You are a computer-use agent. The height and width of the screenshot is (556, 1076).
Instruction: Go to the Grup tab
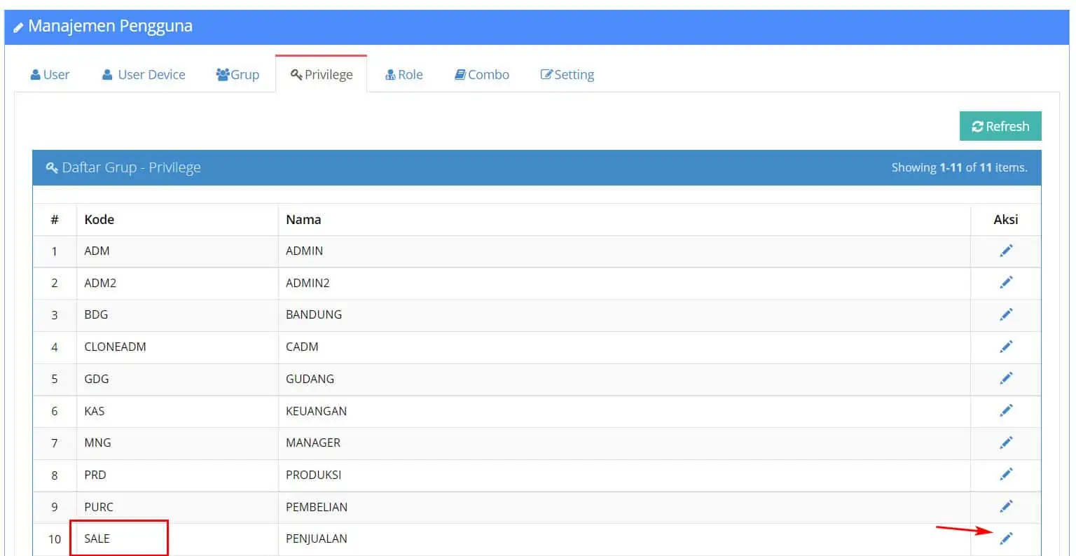click(x=237, y=75)
